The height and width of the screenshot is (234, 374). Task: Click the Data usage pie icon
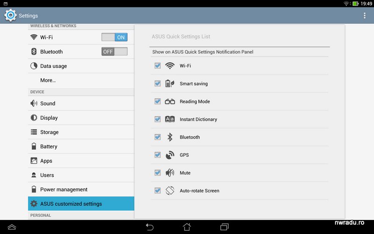(34, 66)
